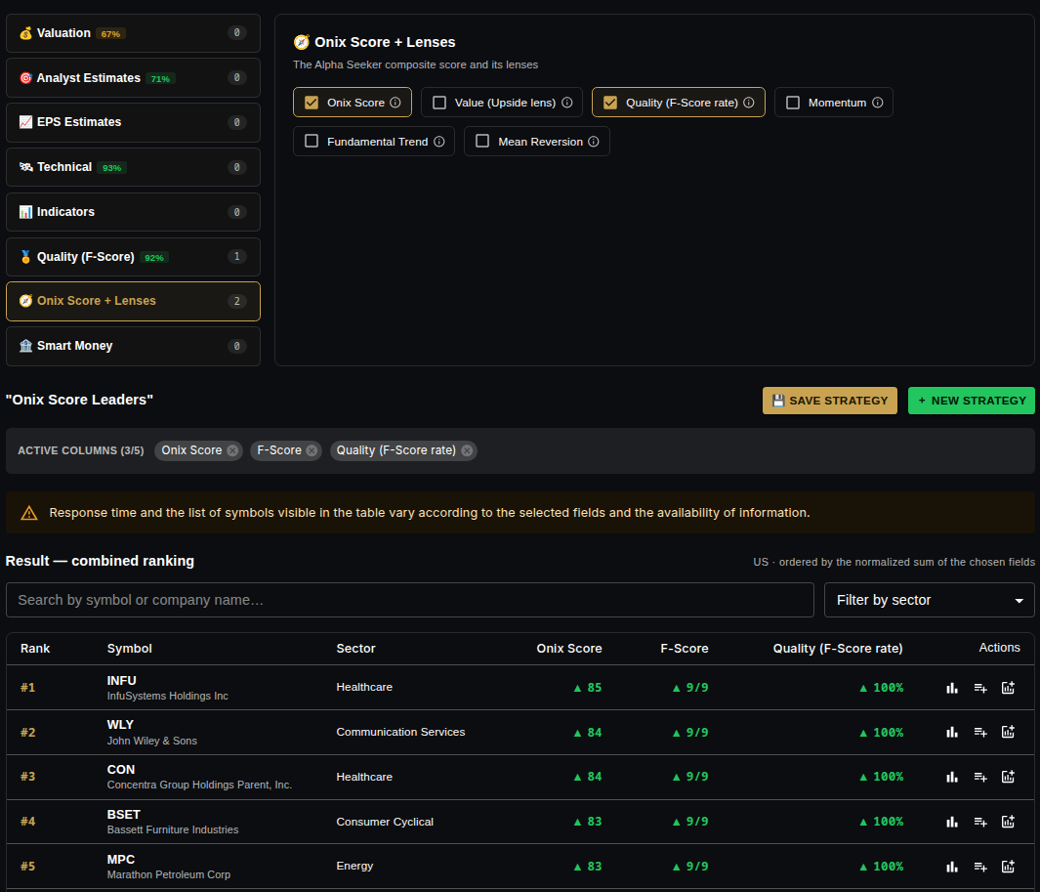Uncheck the Quality (F-Score rate) checkbox
The height and width of the screenshot is (892, 1040).
(x=610, y=103)
